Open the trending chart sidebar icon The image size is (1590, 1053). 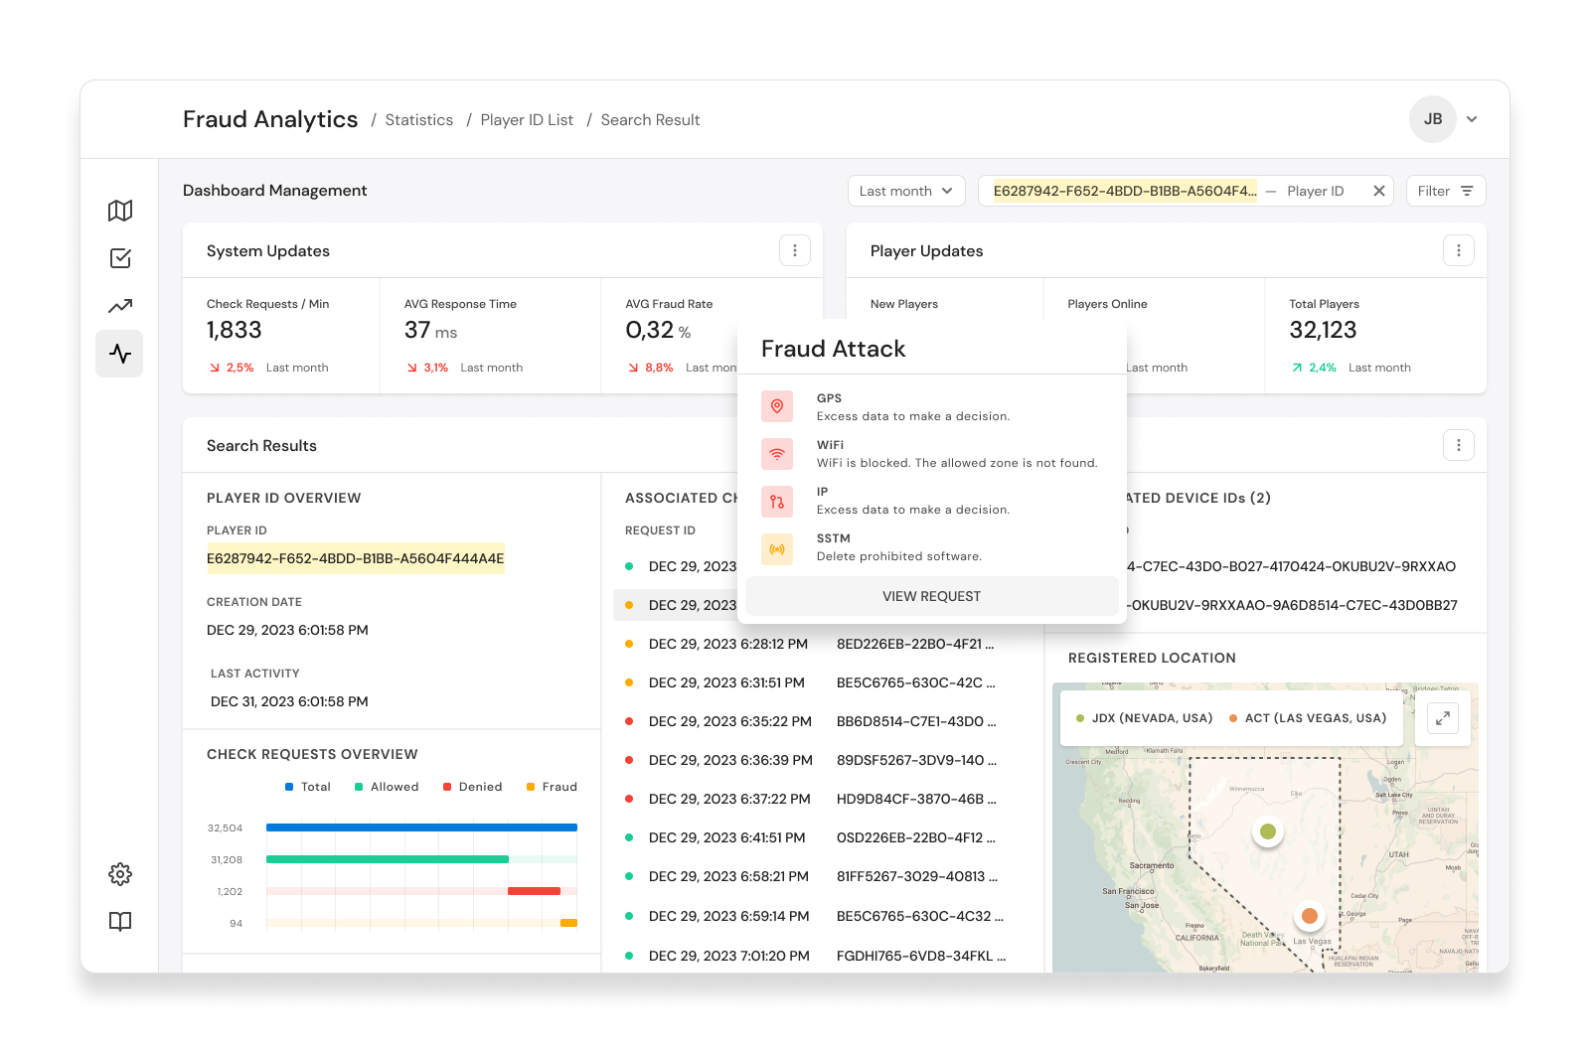(120, 306)
